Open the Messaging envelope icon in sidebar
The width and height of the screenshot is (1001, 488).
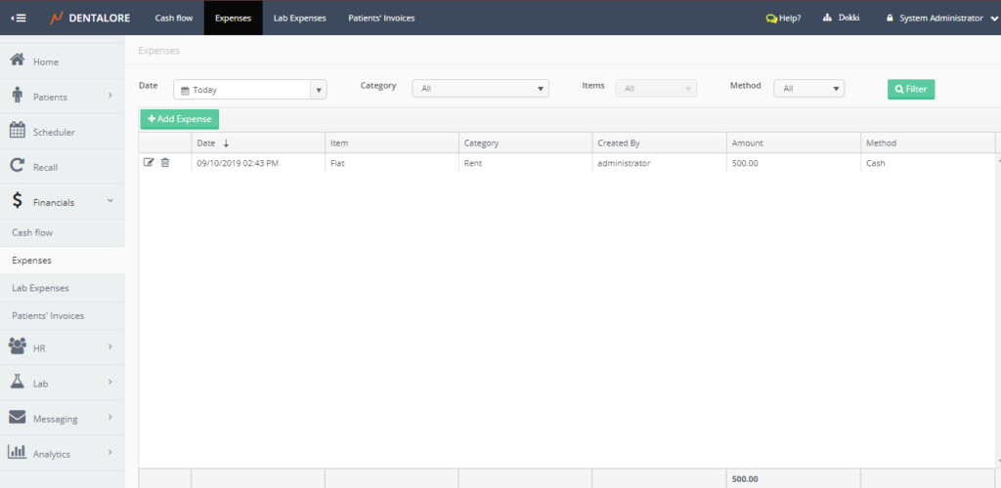pos(18,418)
